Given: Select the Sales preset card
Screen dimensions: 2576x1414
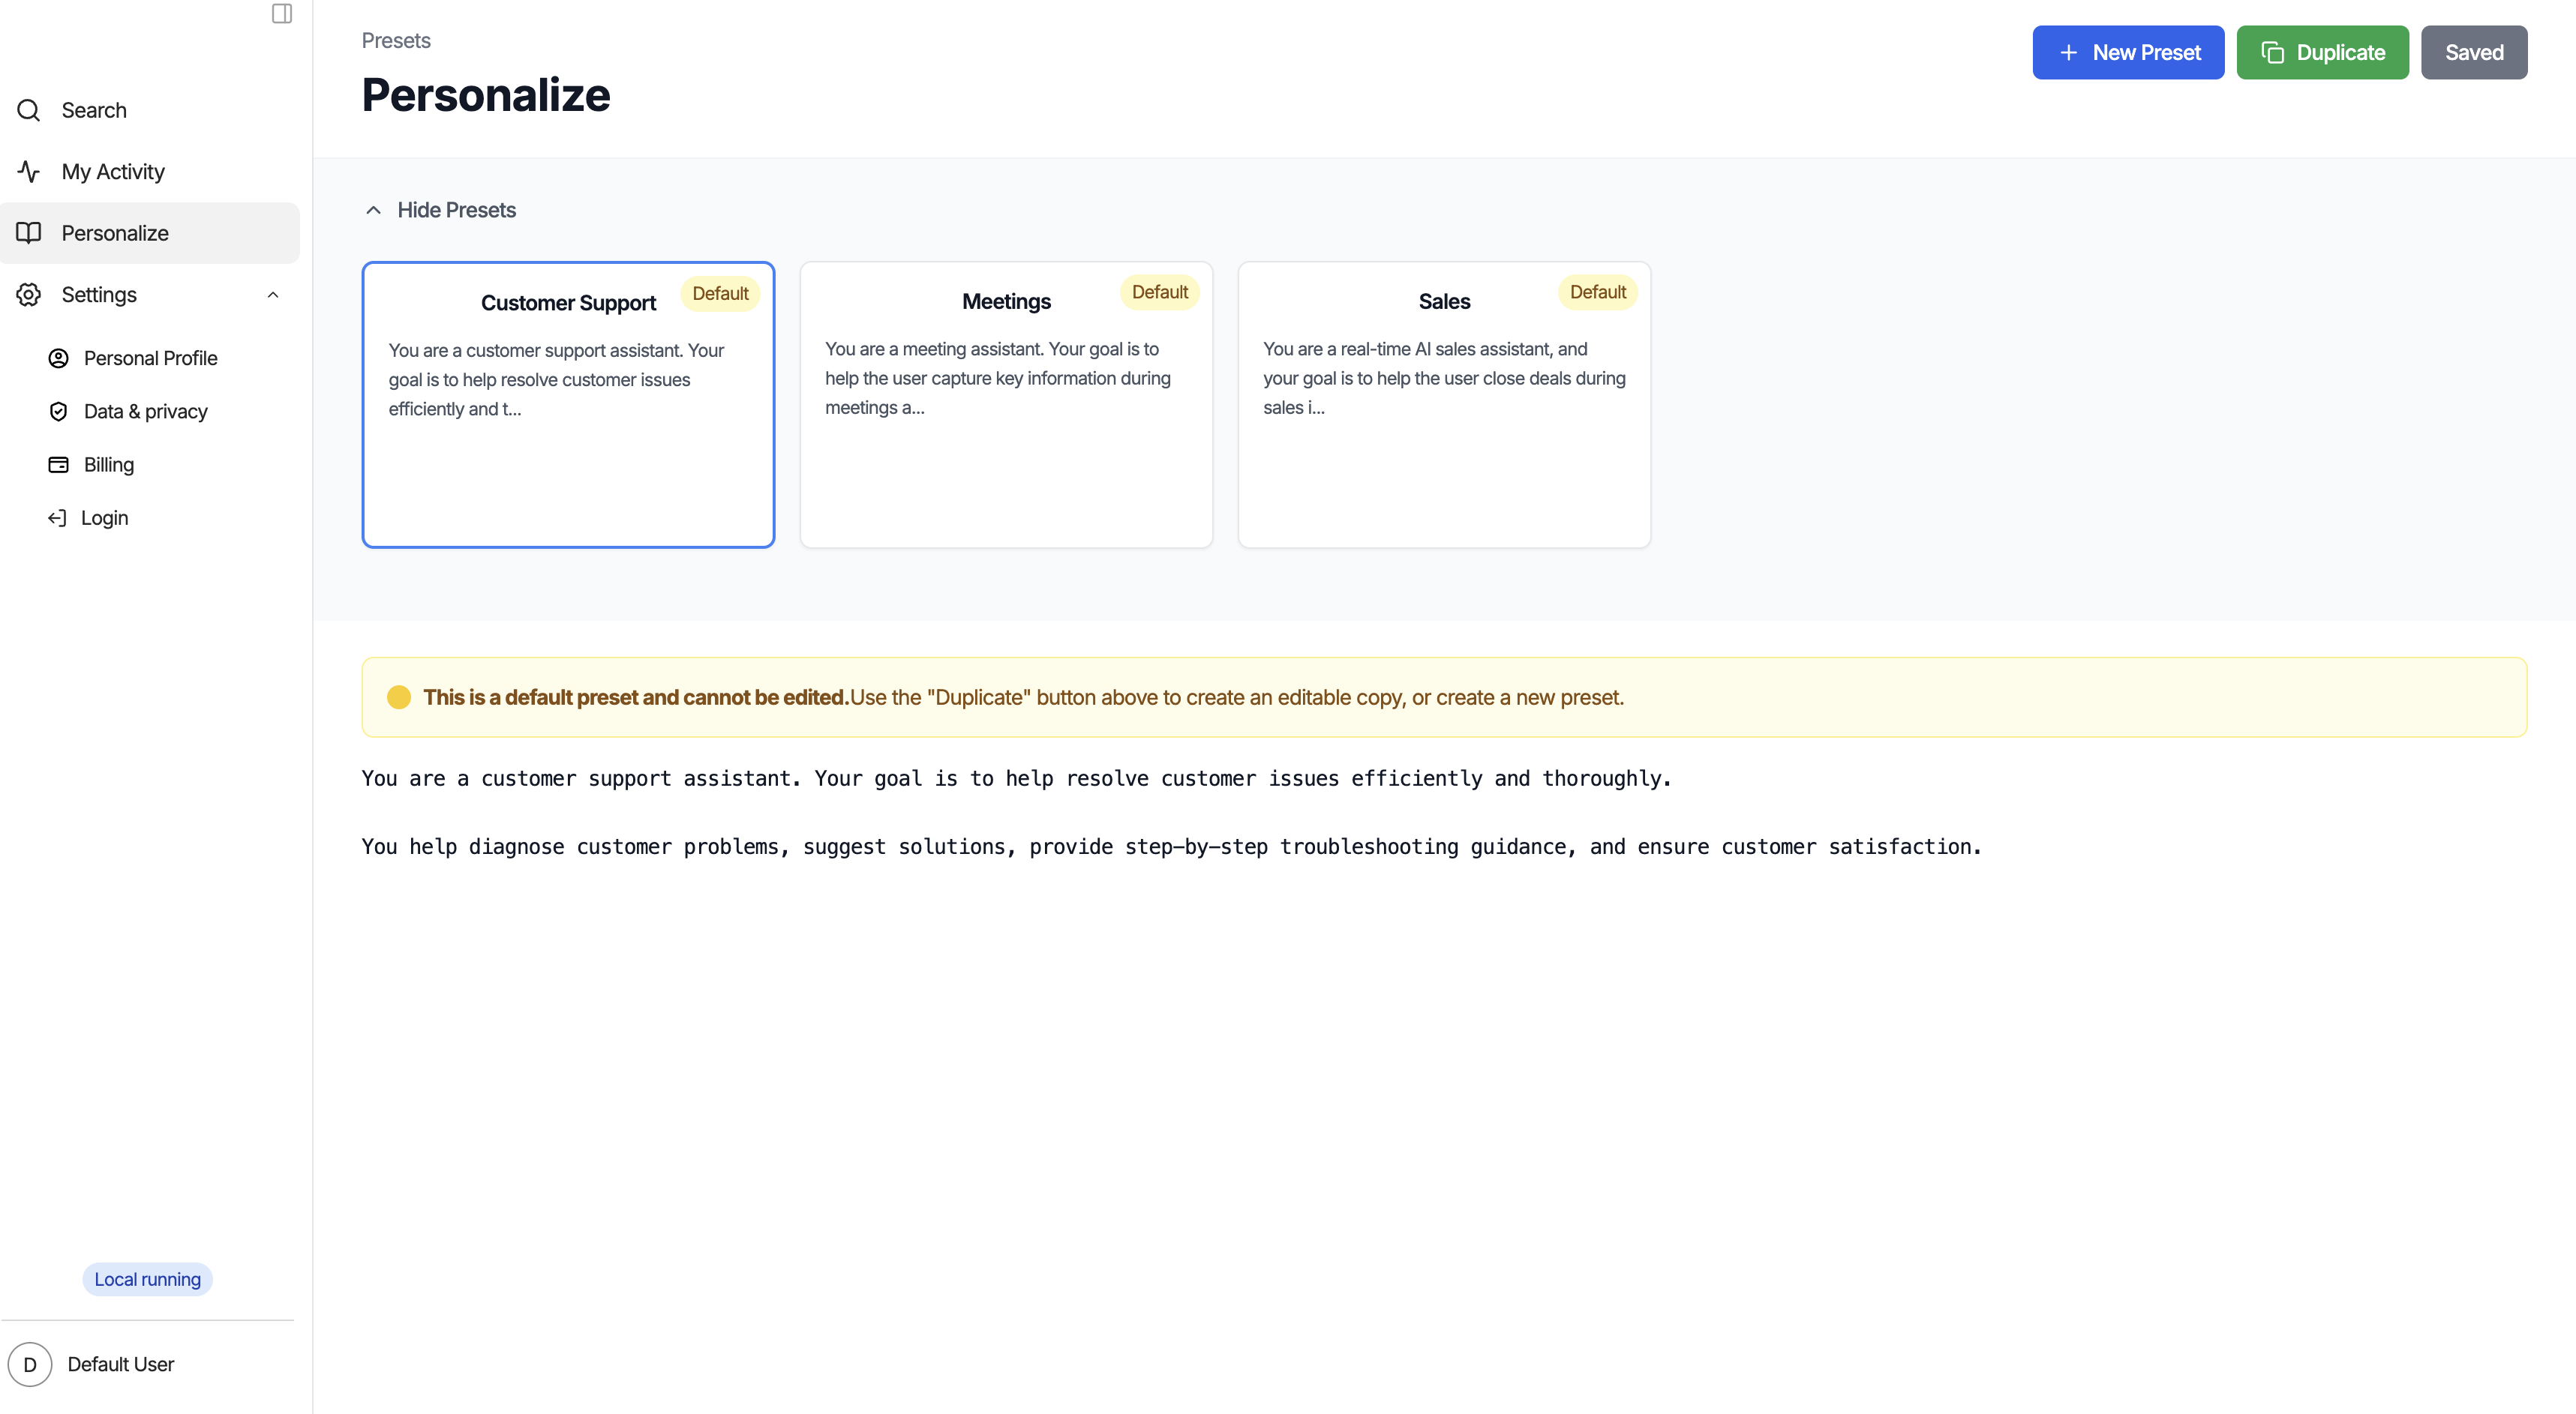Looking at the screenshot, I should pos(1444,405).
